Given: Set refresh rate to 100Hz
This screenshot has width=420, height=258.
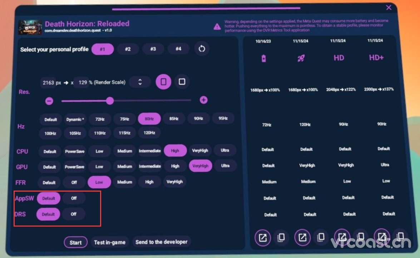Looking at the screenshot, I should coord(50,133).
